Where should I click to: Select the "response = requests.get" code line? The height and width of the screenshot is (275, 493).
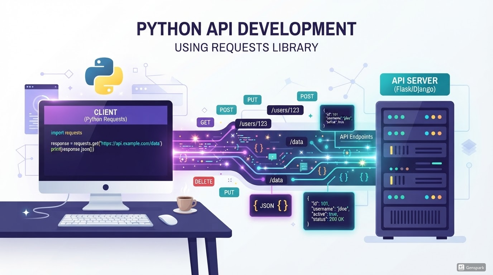pyautogui.click(x=106, y=144)
